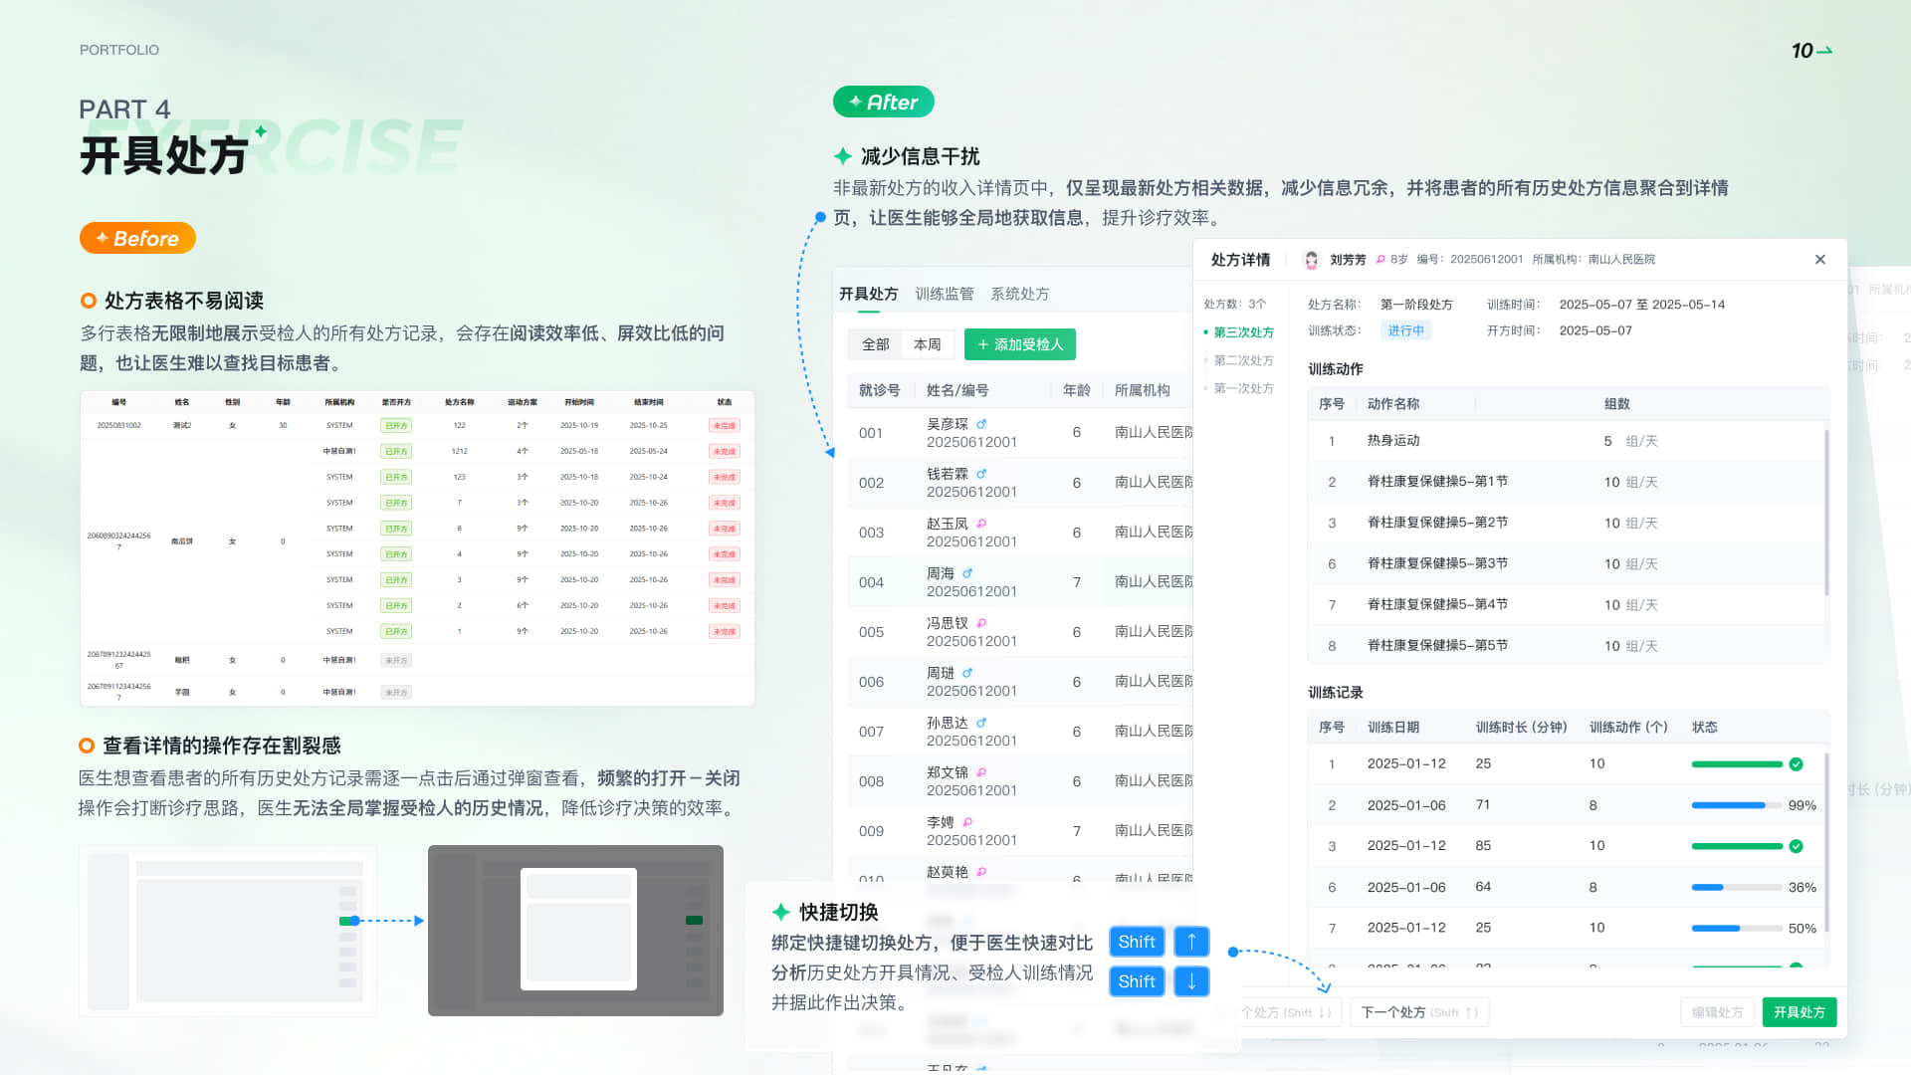Click gender icon next to 赵玉凤
The image size is (1911, 1075).
point(981,524)
